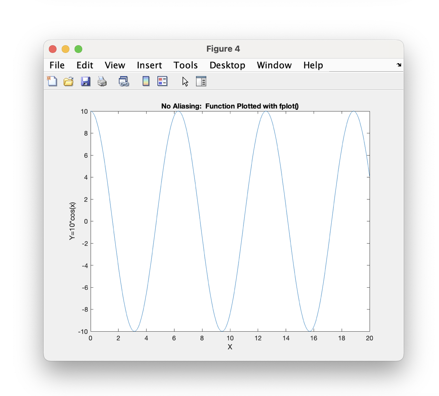439x396 pixels.
Task: Create a new figure
Action: click(x=52, y=81)
